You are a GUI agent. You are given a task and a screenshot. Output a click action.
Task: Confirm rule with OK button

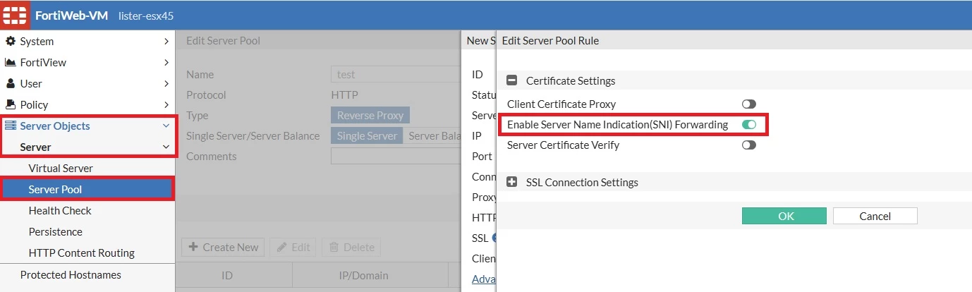(784, 216)
